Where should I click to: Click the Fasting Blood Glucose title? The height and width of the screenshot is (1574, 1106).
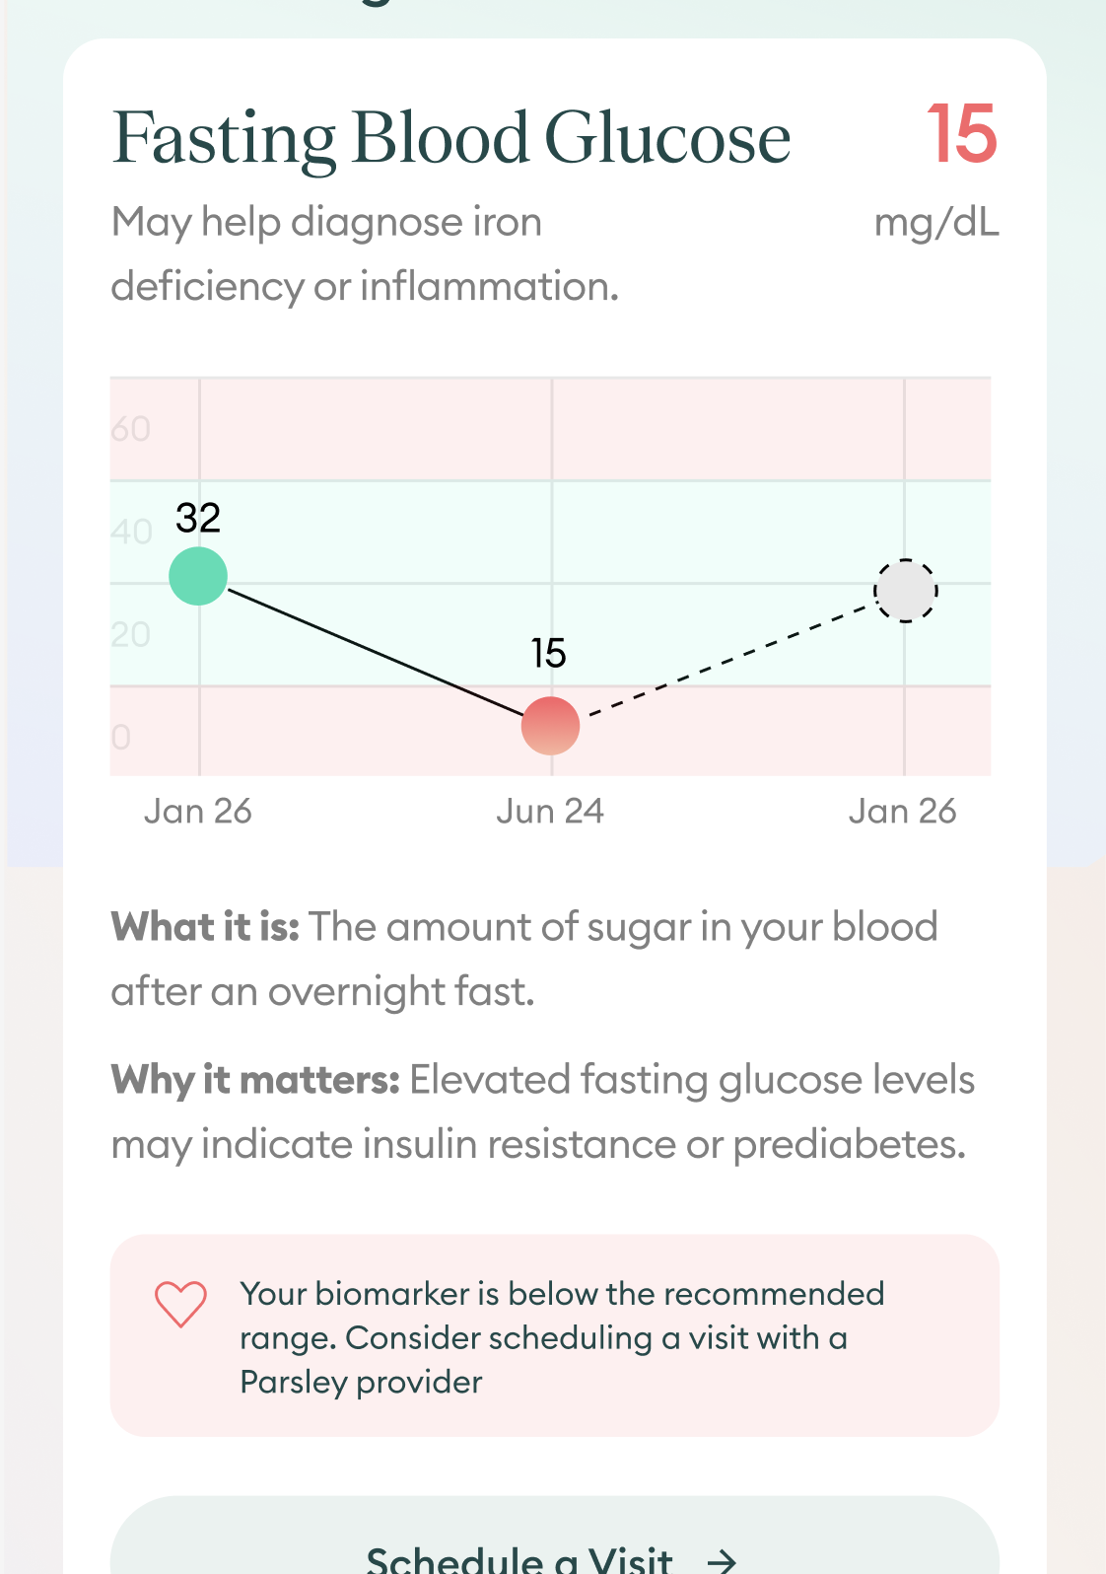(451, 138)
